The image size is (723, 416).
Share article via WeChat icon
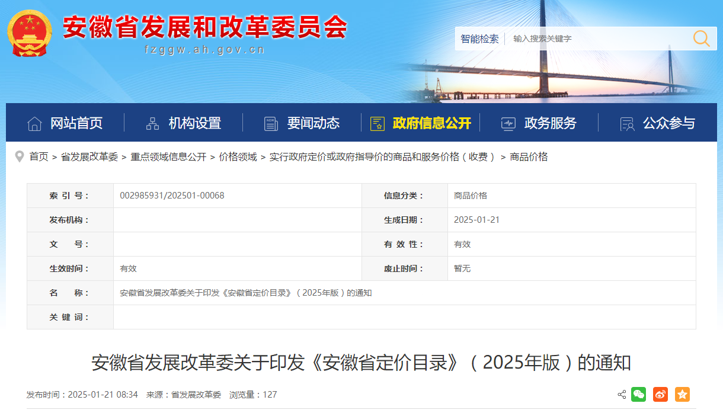coord(638,395)
